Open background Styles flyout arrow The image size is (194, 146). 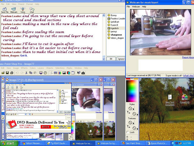pyautogui.click(x=137, y=115)
